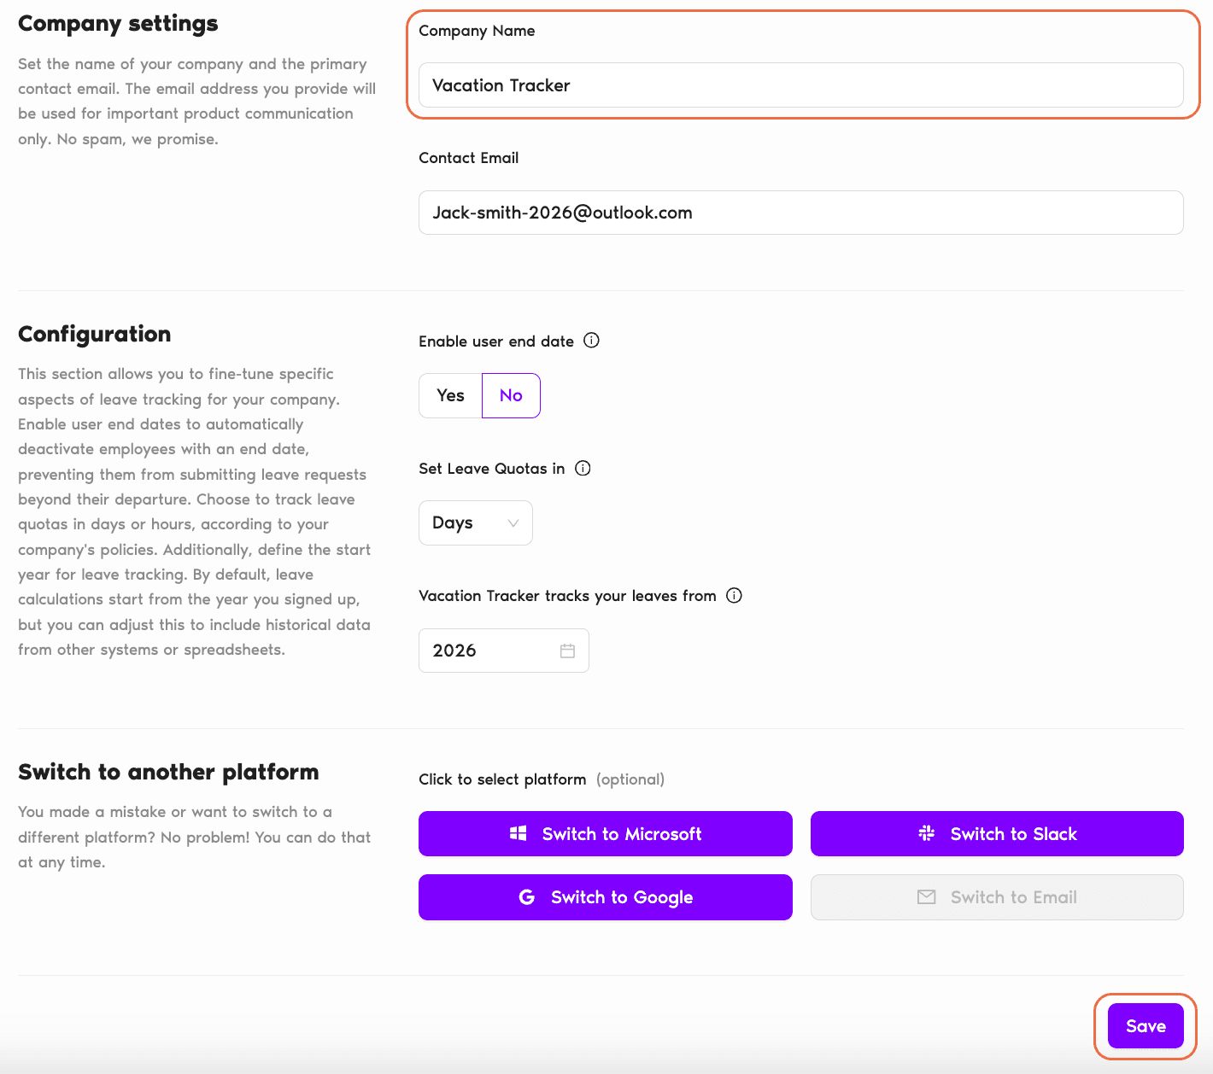The width and height of the screenshot is (1213, 1074).
Task: Click the Click to select platform label
Action: pyautogui.click(x=502, y=779)
